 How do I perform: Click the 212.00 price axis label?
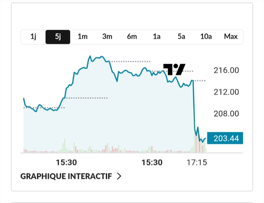click(227, 92)
